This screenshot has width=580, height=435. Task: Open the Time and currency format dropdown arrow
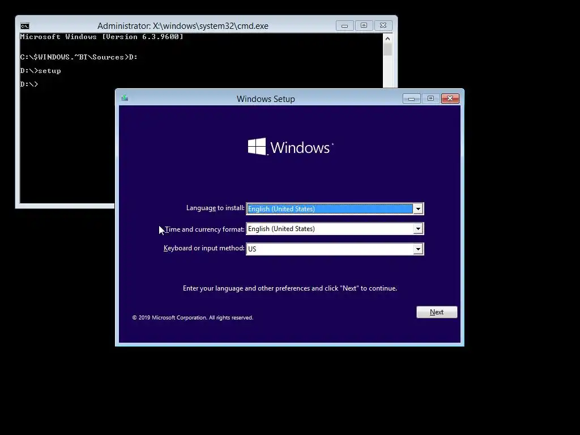[x=418, y=229]
